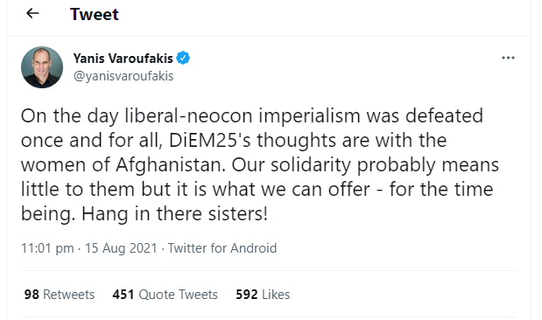The image size is (542, 320).
Task: View the 451 Quote Tweets
Action: point(165,295)
